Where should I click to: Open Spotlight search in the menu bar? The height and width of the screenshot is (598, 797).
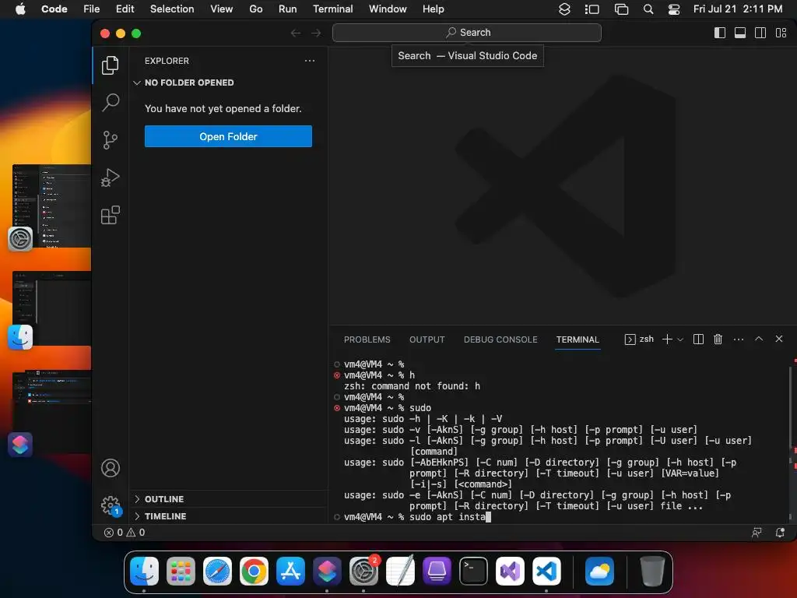[x=648, y=9]
